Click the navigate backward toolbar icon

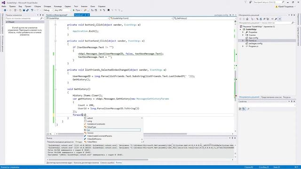(5, 10)
